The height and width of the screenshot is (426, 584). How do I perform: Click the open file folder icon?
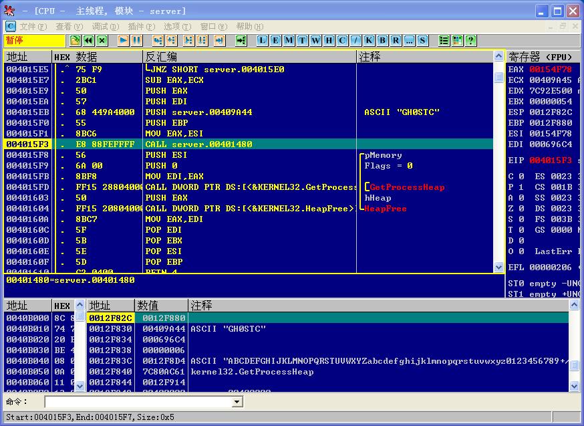pyautogui.click(x=76, y=40)
